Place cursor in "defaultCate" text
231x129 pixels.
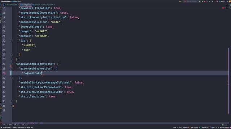point(32,73)
